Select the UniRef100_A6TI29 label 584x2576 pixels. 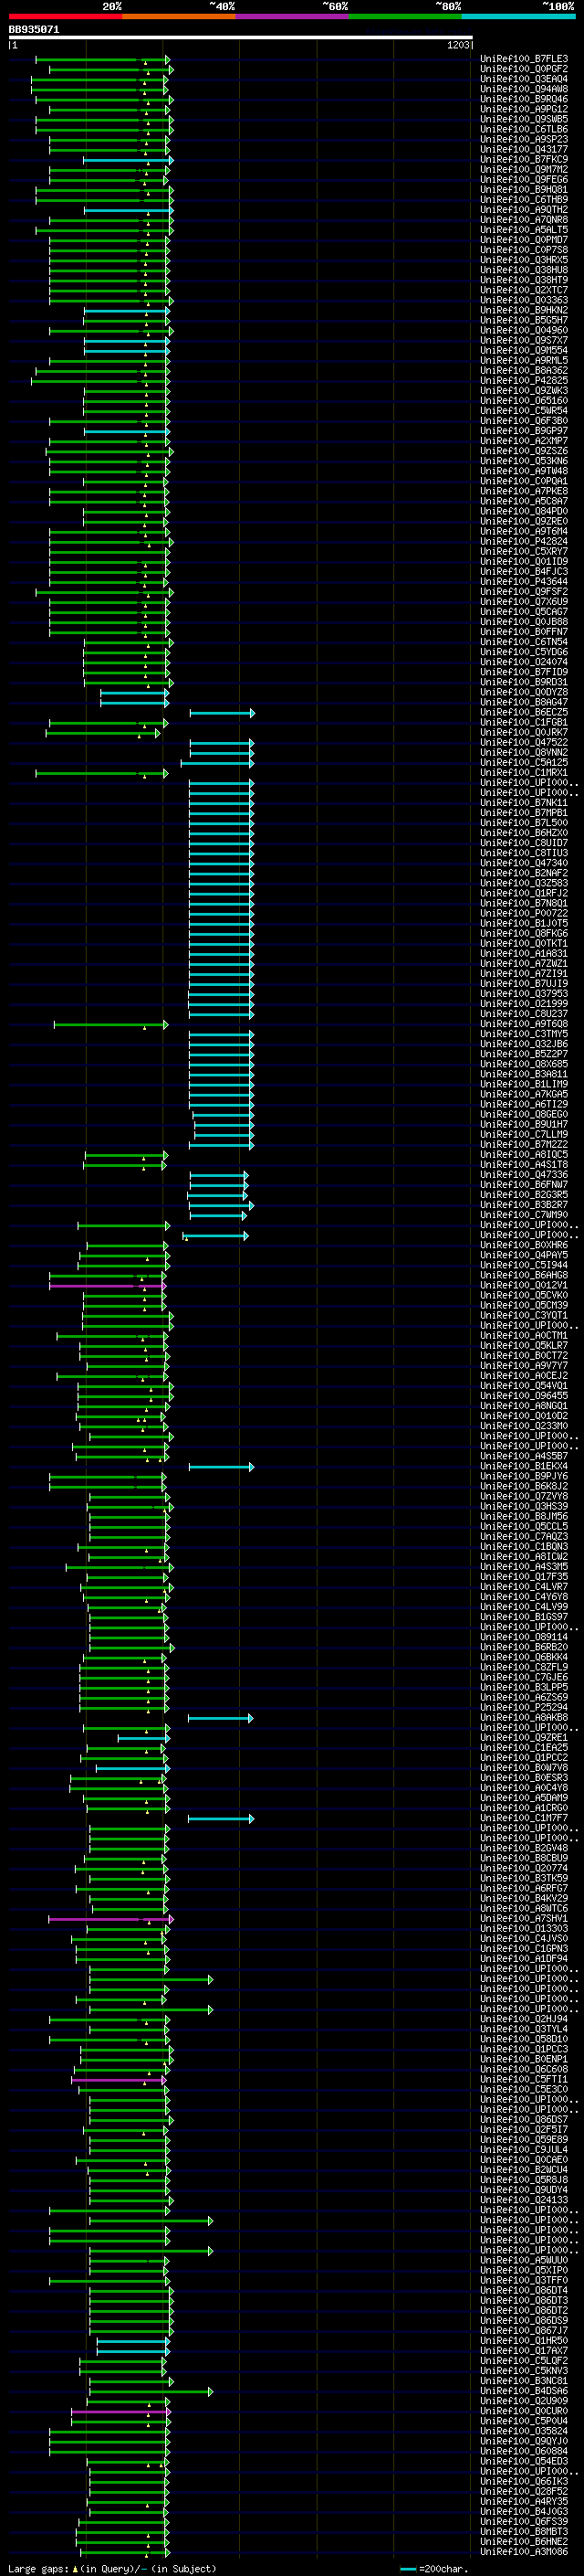(523, 1104)
